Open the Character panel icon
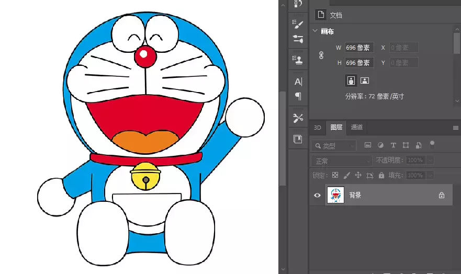 (x=298, y=82)
